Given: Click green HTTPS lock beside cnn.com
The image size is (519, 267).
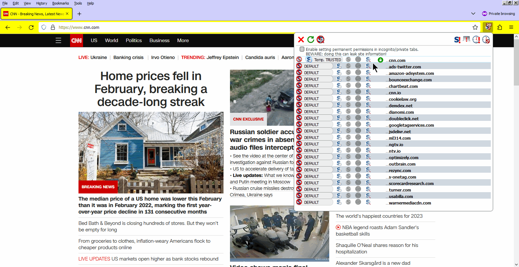Looking at the screenshot, I should pos(380,60).
